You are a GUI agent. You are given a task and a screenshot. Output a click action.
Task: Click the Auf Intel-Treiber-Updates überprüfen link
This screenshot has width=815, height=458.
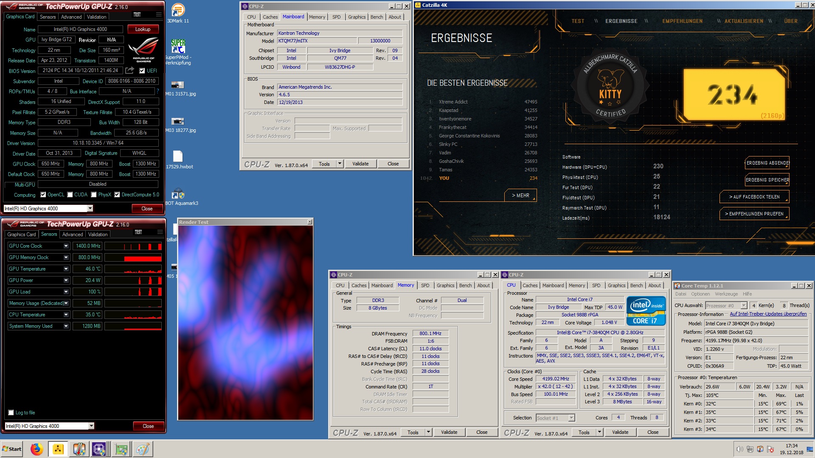tap(768, 314)
